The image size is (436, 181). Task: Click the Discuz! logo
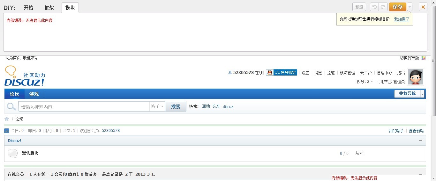click(x=25, y=76)
